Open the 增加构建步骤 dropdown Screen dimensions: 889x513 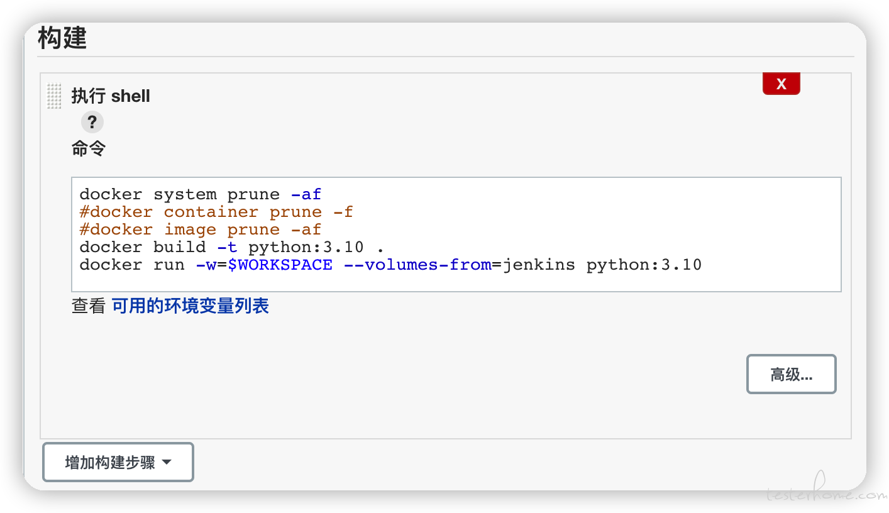point(118,463)
